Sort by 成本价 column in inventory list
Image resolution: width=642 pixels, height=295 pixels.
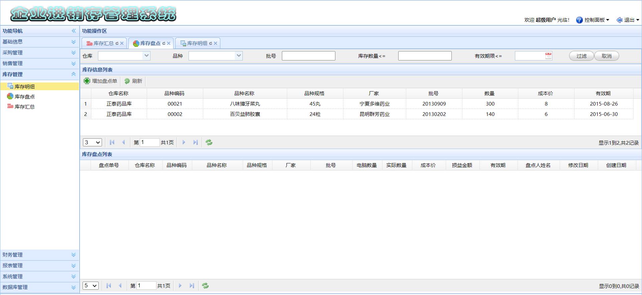pos(546,94)
